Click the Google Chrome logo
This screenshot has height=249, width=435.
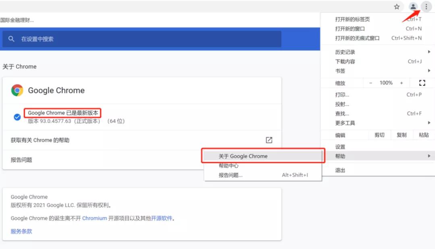[17, 90]
